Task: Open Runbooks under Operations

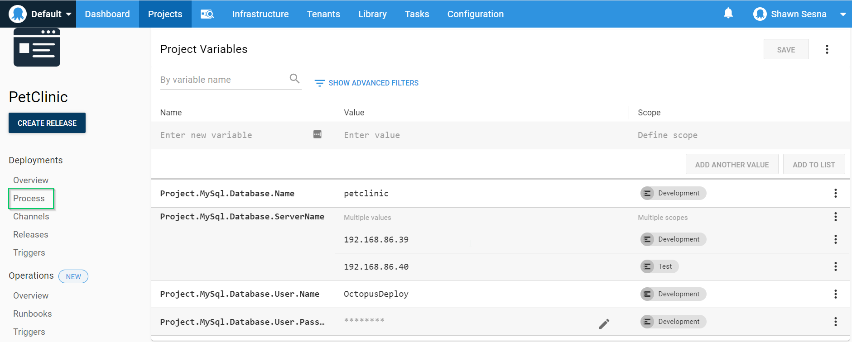Action: tap(33, 313)
